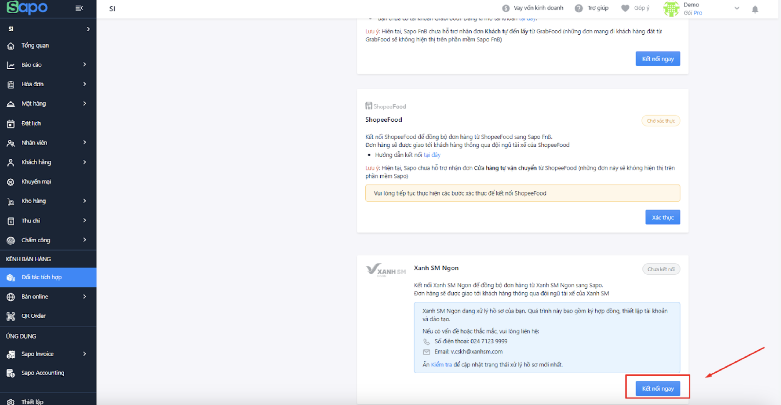Open Đặt lịch in sidebar
Viewport: 781px width, 405px height.
[x=31, y=123]
